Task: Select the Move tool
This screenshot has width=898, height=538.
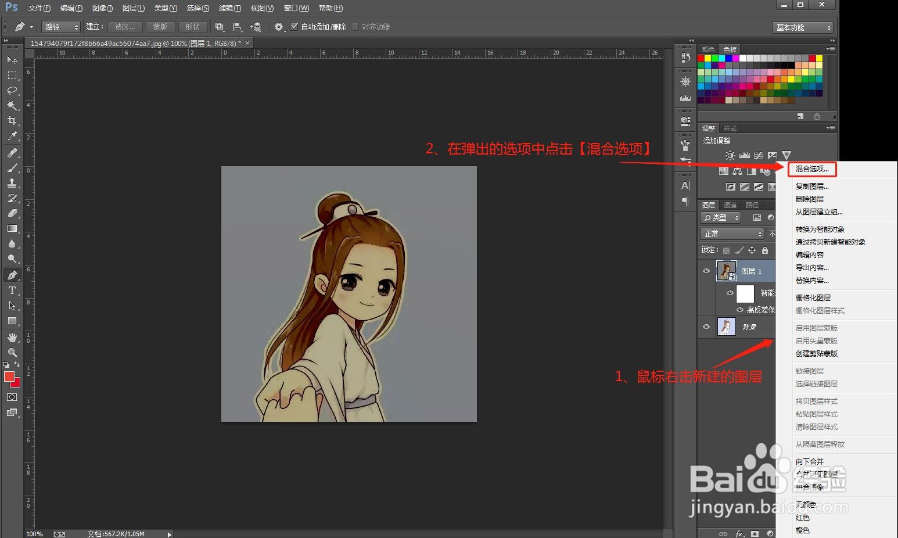Action: click(x=12, y=60)
